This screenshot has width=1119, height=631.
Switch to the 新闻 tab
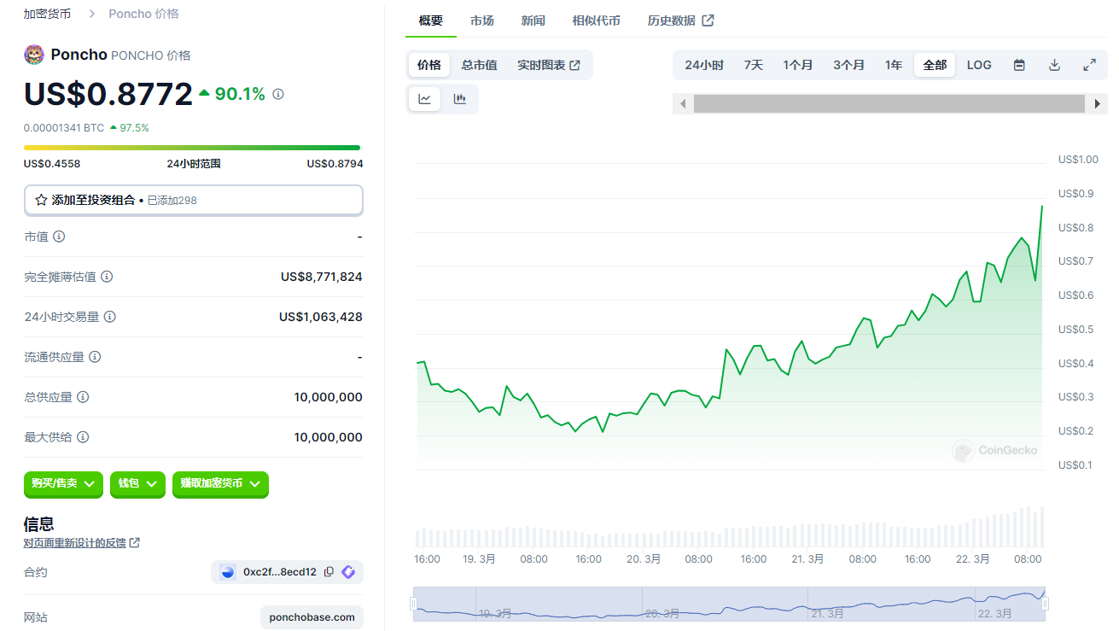pyautogui.click(x=533, y=20)
